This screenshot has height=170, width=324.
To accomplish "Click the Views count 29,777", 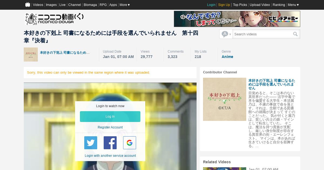I will tap(147, 57).
